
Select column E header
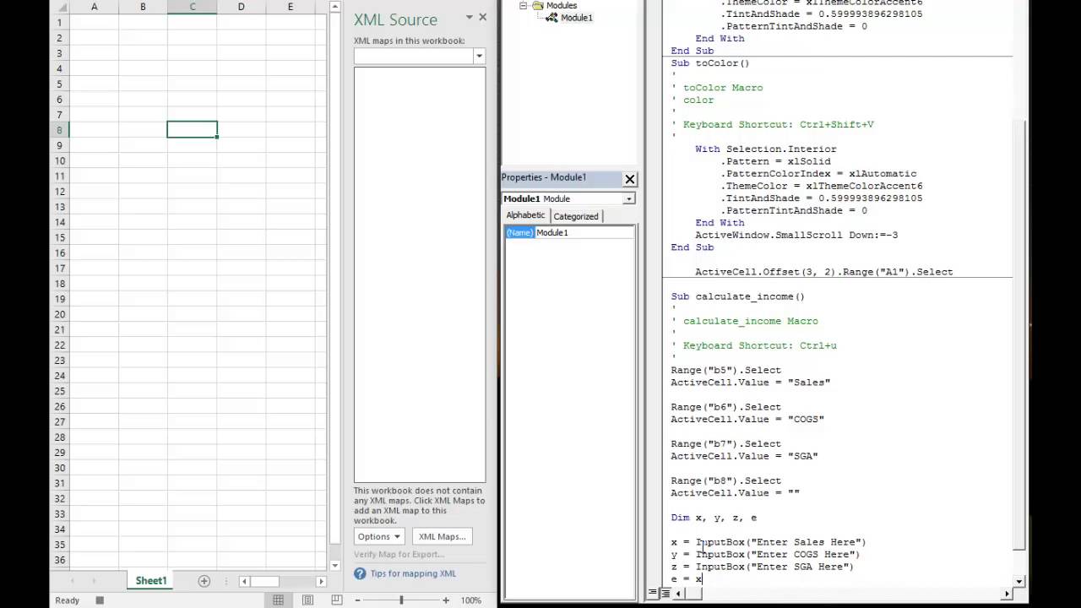(x=291, y=7)
